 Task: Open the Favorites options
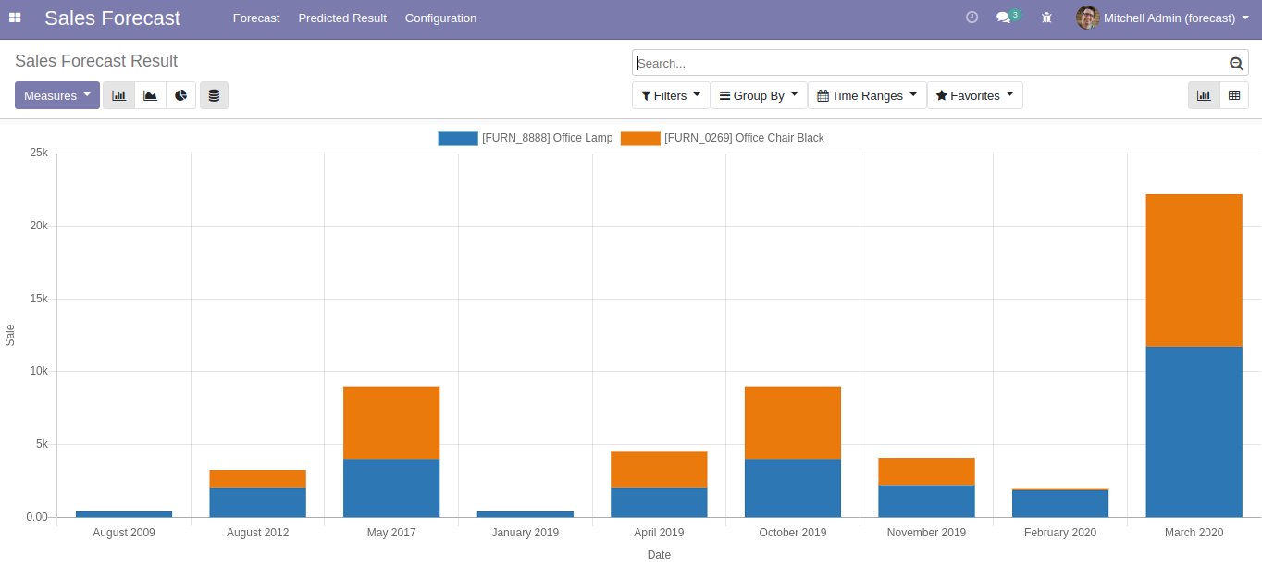[974, 95]
